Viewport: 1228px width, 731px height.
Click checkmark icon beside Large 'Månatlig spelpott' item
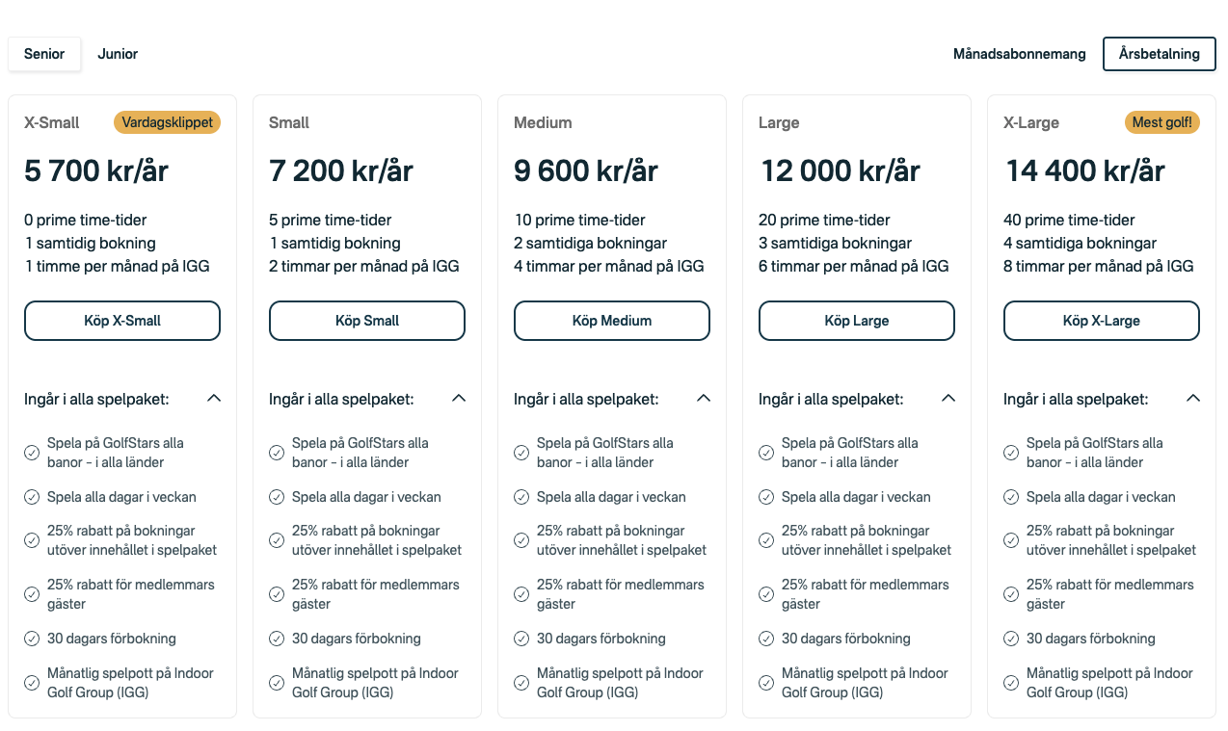pos(766,683)
